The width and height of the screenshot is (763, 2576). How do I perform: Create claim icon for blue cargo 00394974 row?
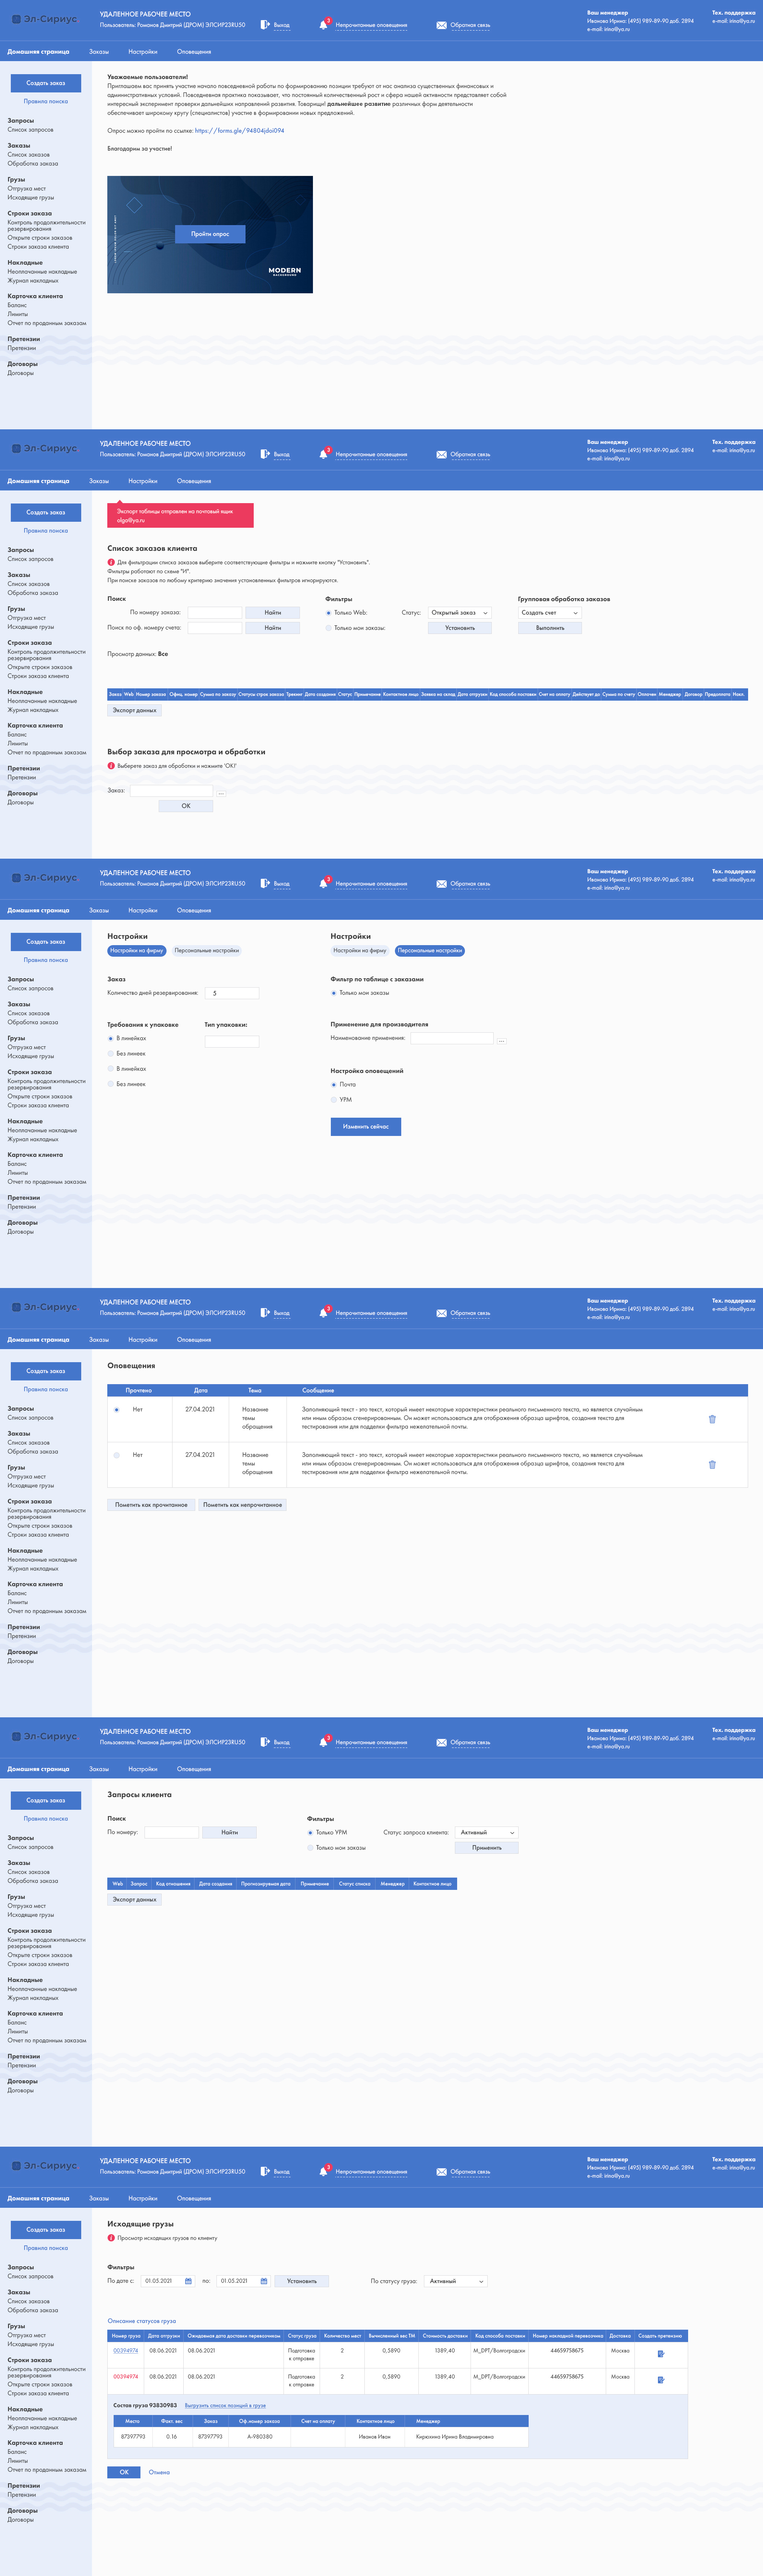click(660, 2353)
